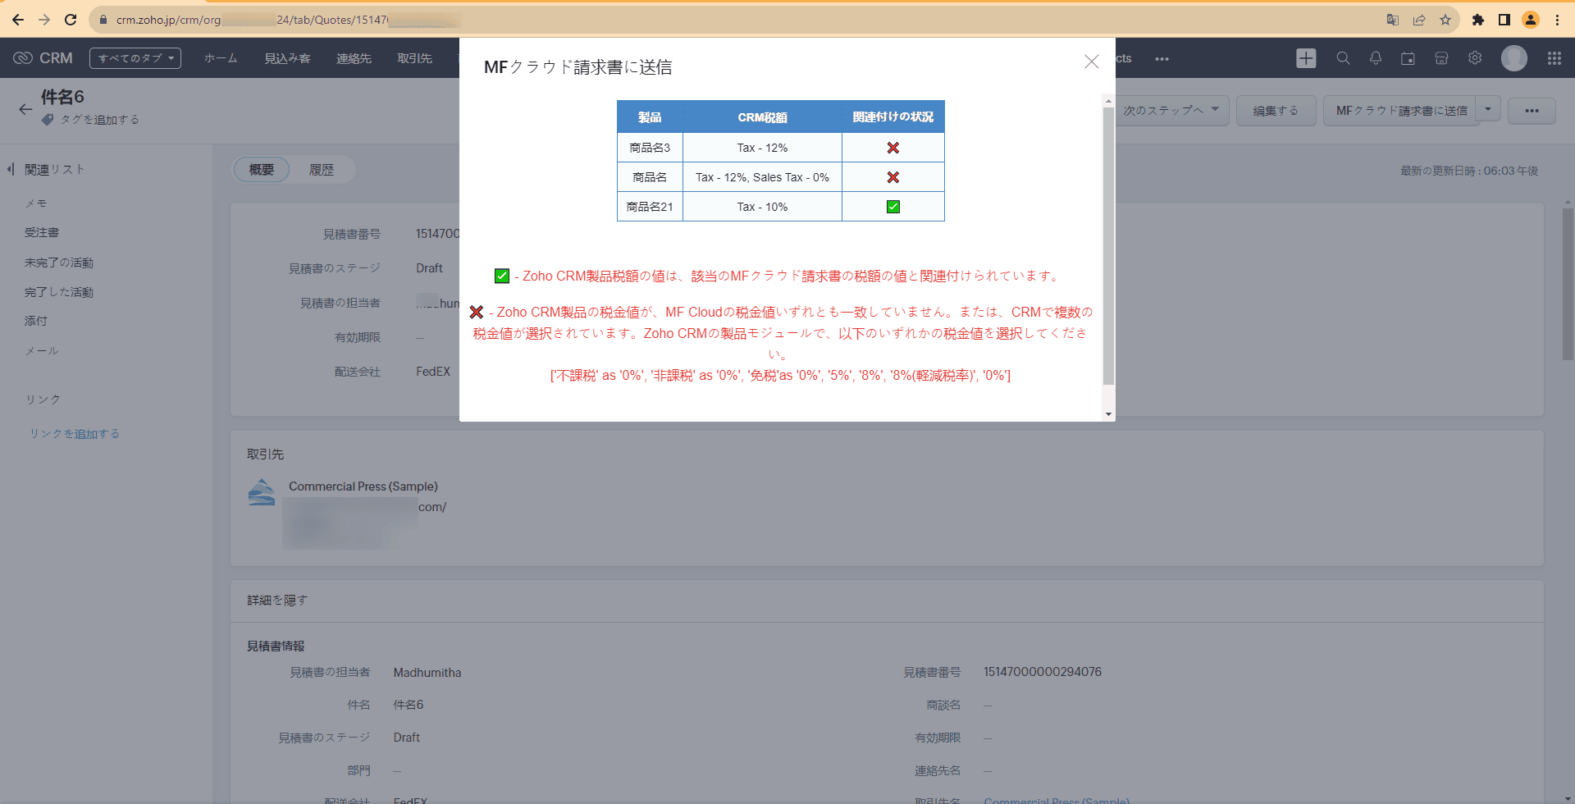
Task: Open the marketplace store icon
Action: point(1441,58)
